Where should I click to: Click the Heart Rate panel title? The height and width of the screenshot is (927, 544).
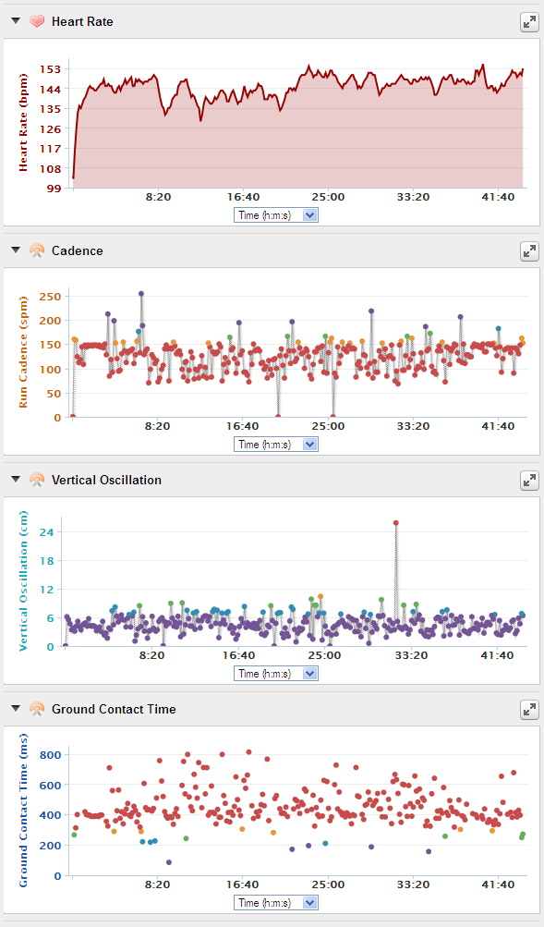point(82,22)
